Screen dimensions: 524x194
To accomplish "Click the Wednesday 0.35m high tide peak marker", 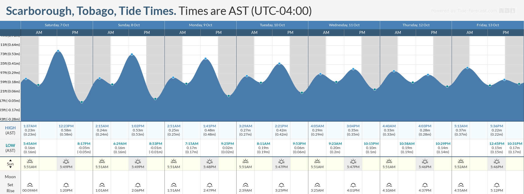I will [353, 69].
